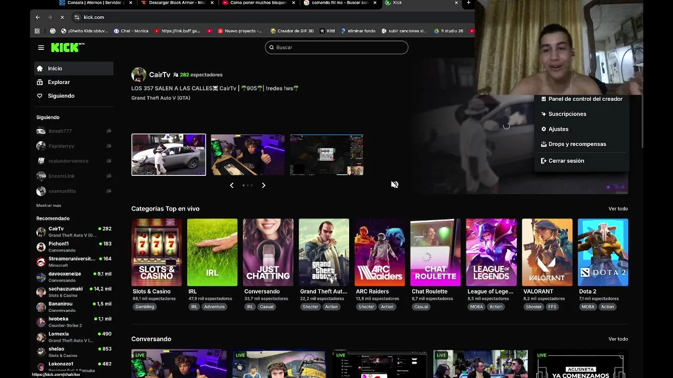Open Slots & Casino category card

[157, 253]
